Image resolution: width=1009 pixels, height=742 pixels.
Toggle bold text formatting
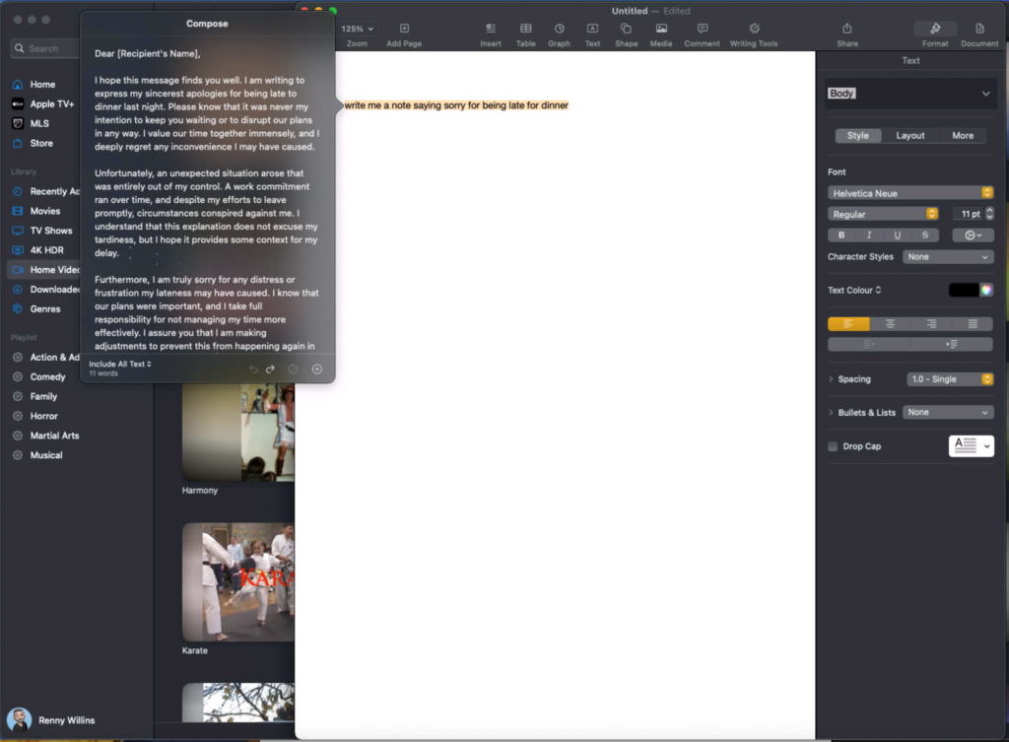click(x=841, y=236)
